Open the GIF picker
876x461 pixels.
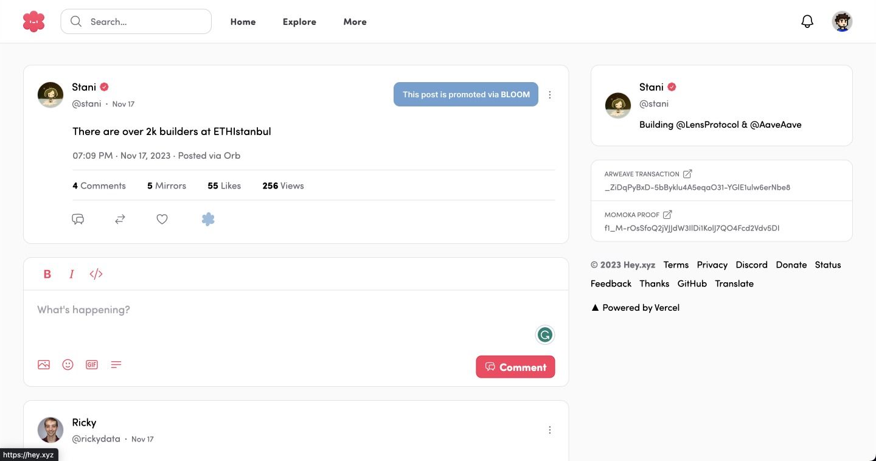point(92,364)
